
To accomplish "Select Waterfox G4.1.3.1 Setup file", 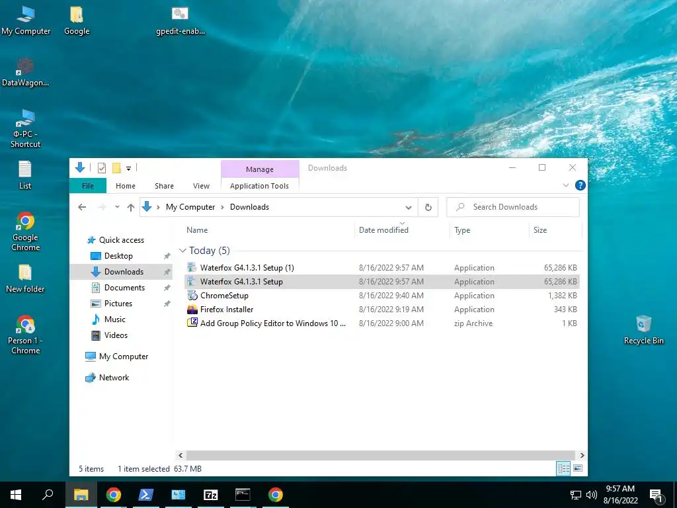I will 382,282.
